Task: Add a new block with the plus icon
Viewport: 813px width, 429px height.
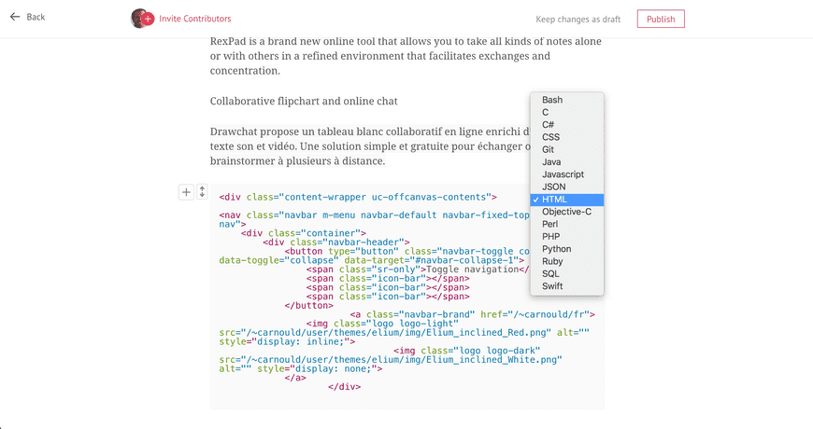Action: pos(186,192)
